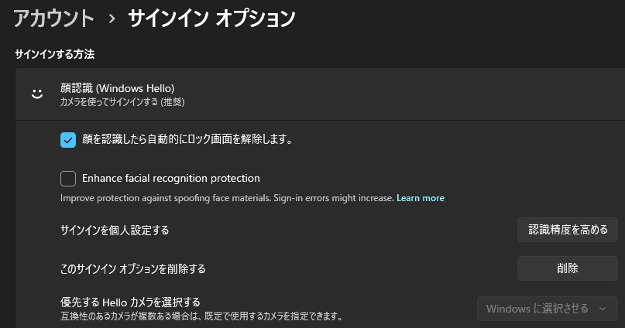Click the breadcrumb arrow after アカウント
625x328 pixels.
pyautogui.click(x=112, y=19)
